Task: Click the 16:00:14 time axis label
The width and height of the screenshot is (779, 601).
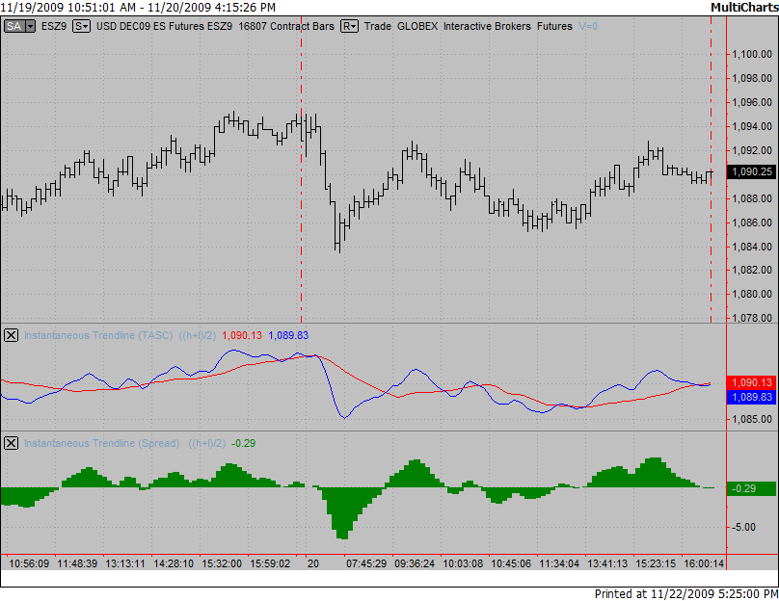Action: point(704,563)
